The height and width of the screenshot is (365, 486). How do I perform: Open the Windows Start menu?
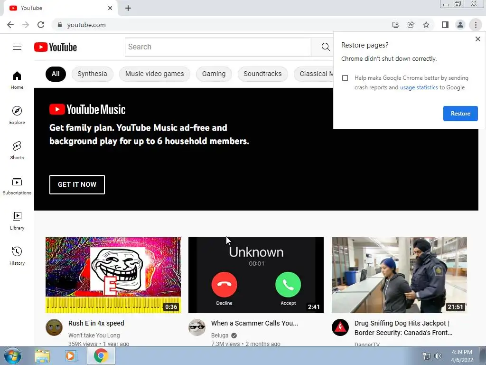click(x=12, y=355)
